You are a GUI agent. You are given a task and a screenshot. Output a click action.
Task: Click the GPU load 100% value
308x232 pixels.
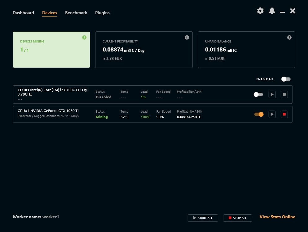145,117
